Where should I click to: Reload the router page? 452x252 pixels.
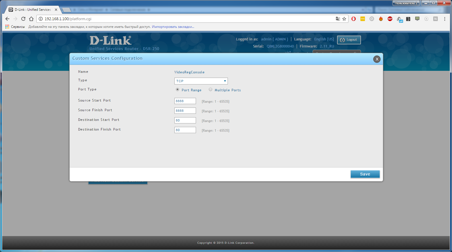point(23,19)
